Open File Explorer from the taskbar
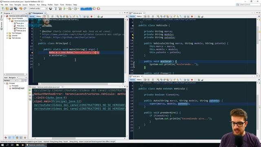Image resolution: width=261 pixels, height=147 pixels. 18,145
